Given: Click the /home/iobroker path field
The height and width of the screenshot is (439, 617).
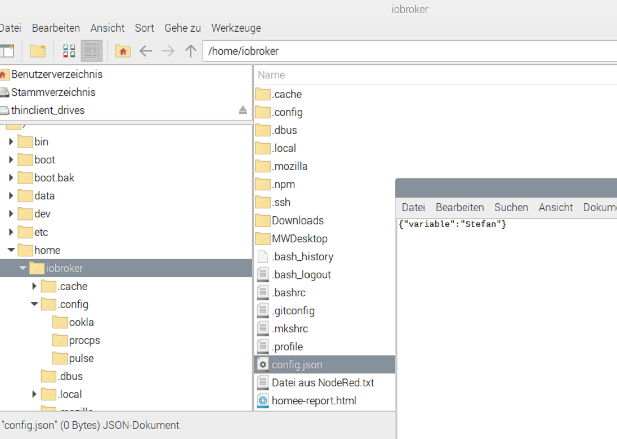Looking at the screenshot, I should click(x=410, y=51).
